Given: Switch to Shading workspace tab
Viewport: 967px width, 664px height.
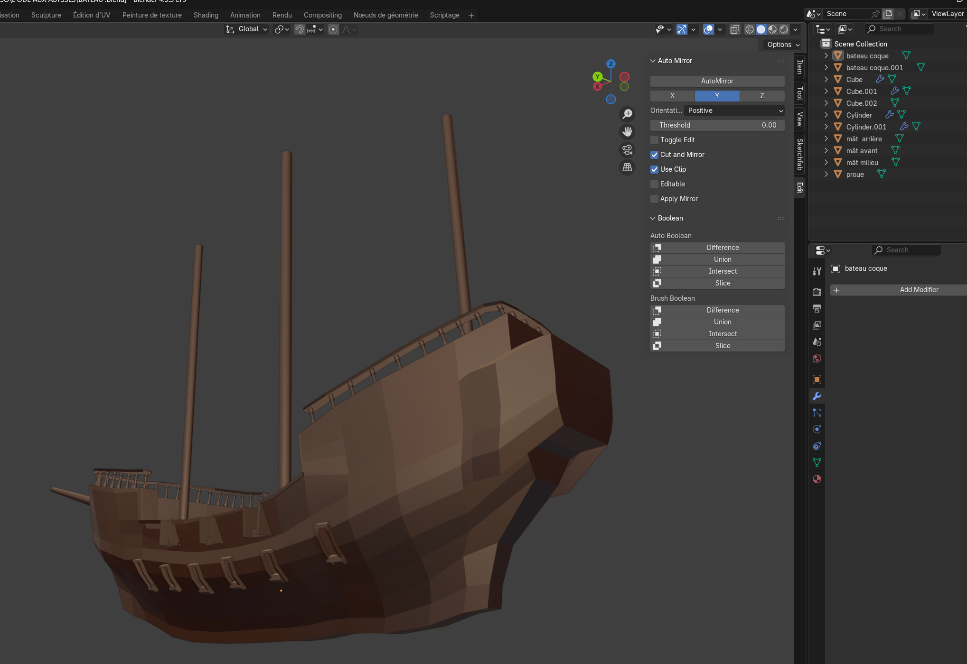Looking at the screenshot, I should click(206, 15).
